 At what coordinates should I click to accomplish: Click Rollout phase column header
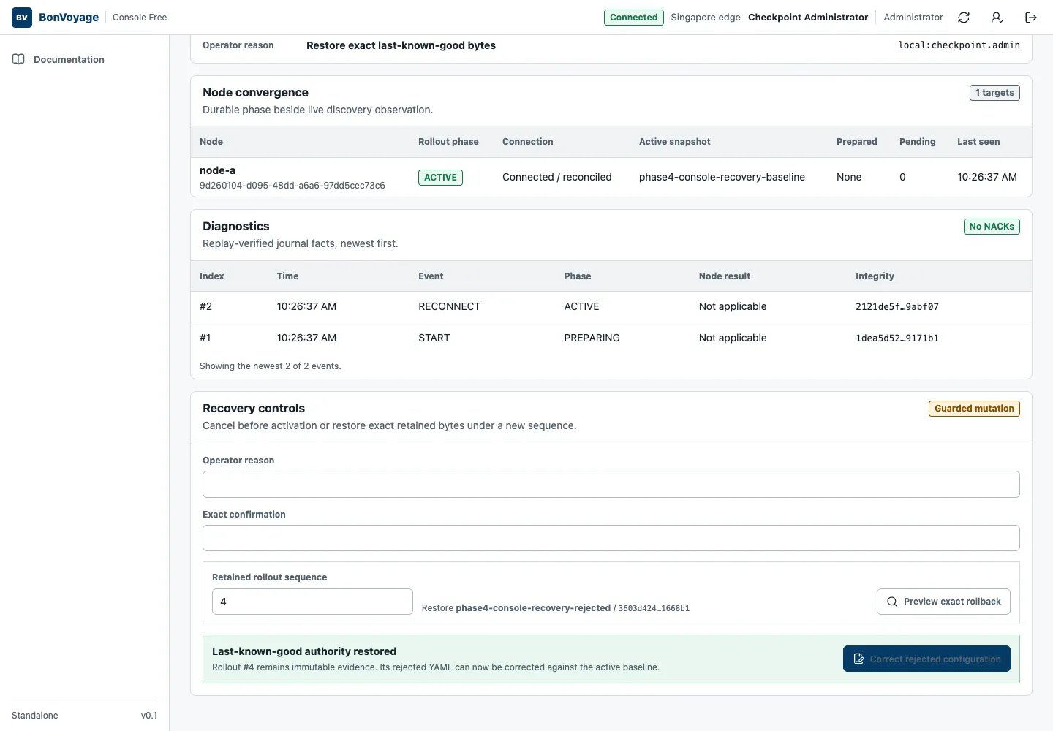448,142
